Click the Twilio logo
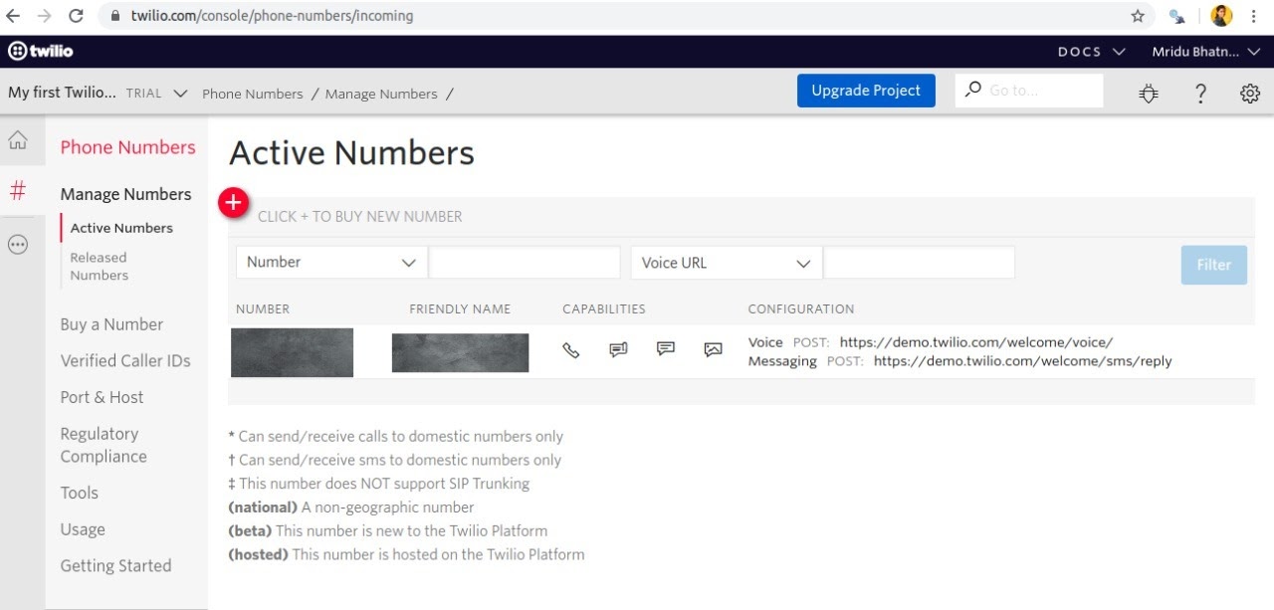 tap(41, 51)
